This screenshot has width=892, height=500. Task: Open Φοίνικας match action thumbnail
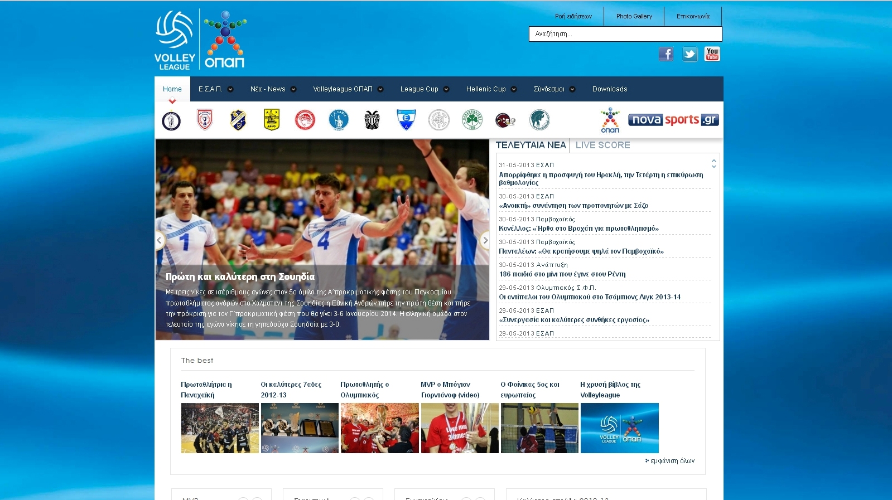539,428
